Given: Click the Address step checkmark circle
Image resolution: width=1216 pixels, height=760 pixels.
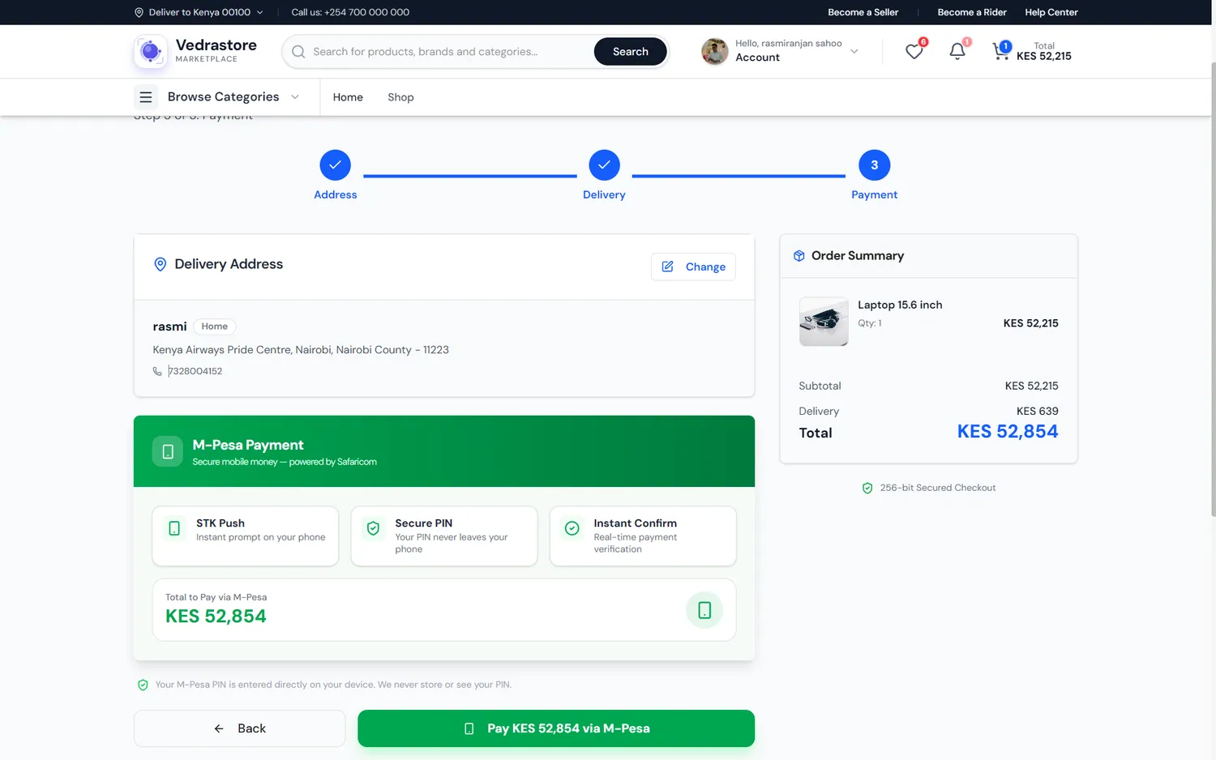Looking at the screenshot, I should (x=335, y=165).
